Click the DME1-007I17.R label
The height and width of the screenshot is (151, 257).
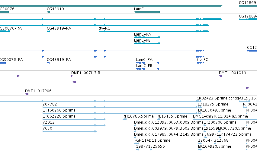86,73
